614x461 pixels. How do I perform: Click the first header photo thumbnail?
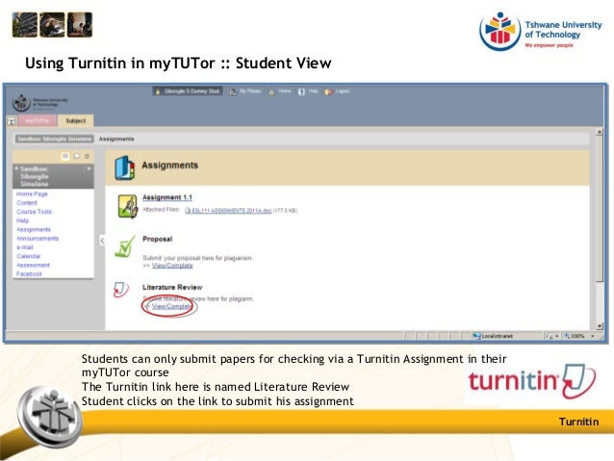(x=25, y=25)
